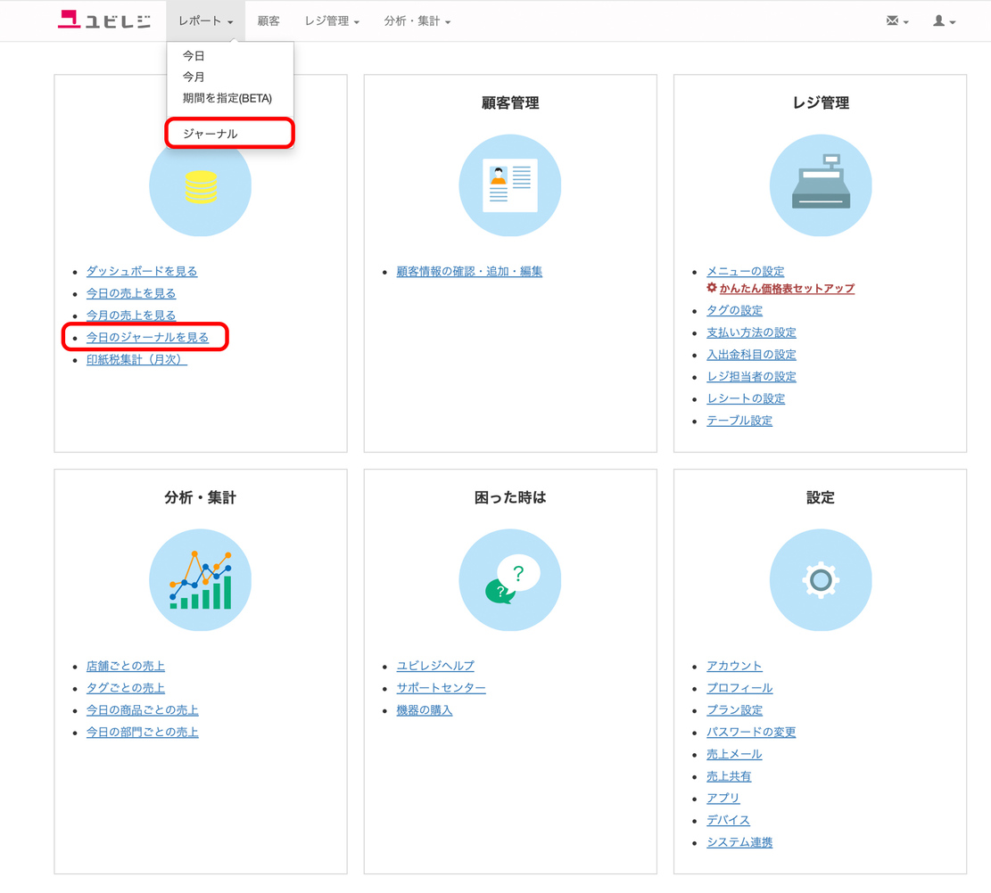Click the 設定 card heading
This screenshot has width=991, height=893.
(821, 497)
